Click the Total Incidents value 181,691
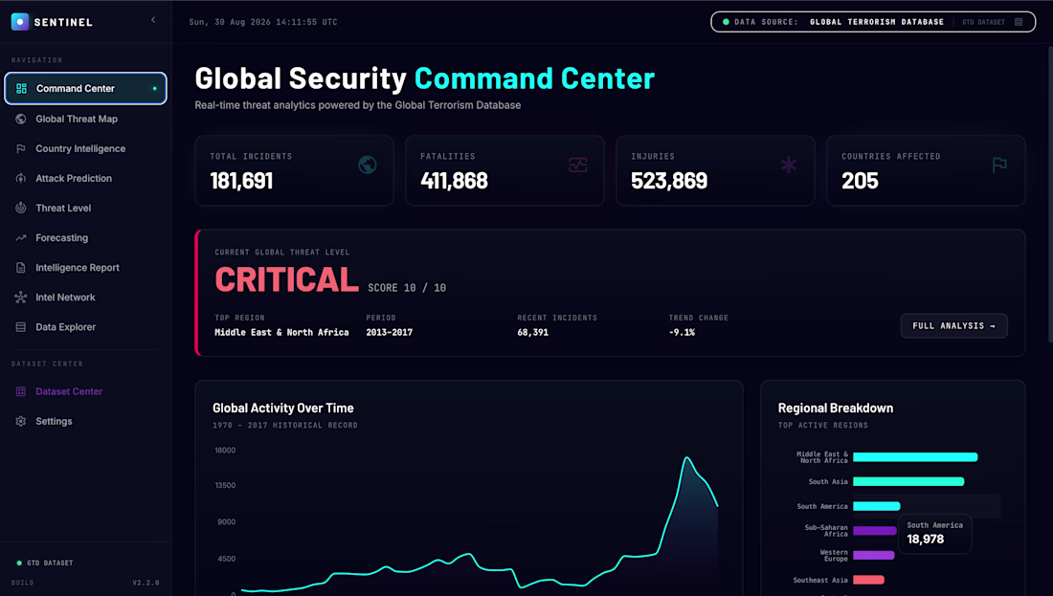Image resolution: width=1053 pixels, height=596 pixels. (x=242, y=181)
